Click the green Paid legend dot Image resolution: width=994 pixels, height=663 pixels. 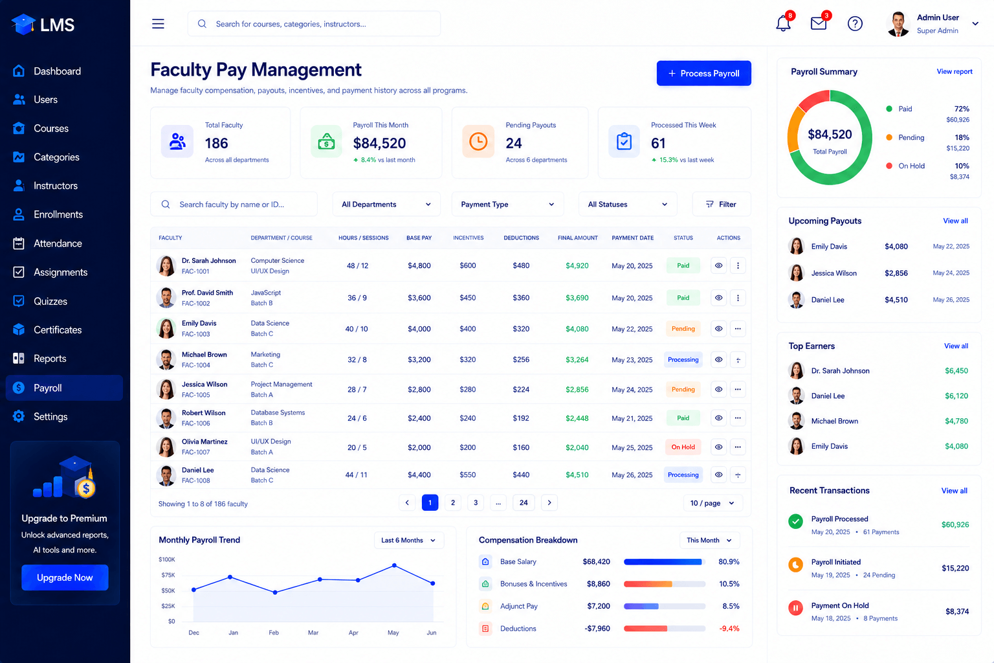point(889,109)
